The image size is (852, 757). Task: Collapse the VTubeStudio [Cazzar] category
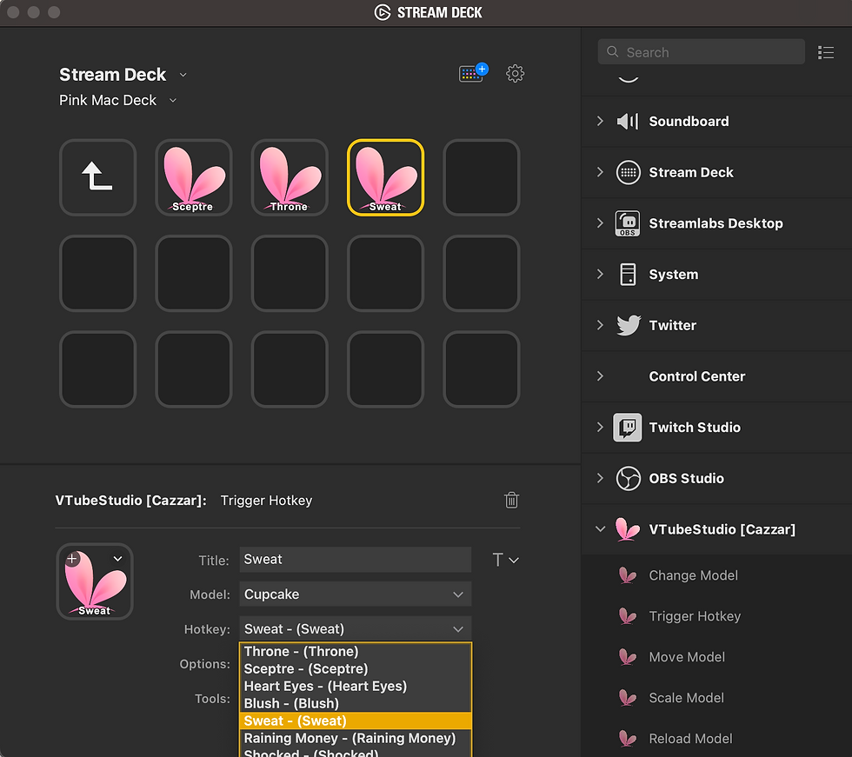pyautogui.click(x=600, y=529)
